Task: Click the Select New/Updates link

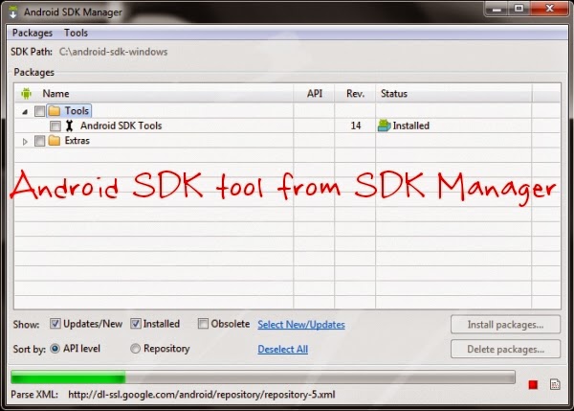Action: (301, 325)
